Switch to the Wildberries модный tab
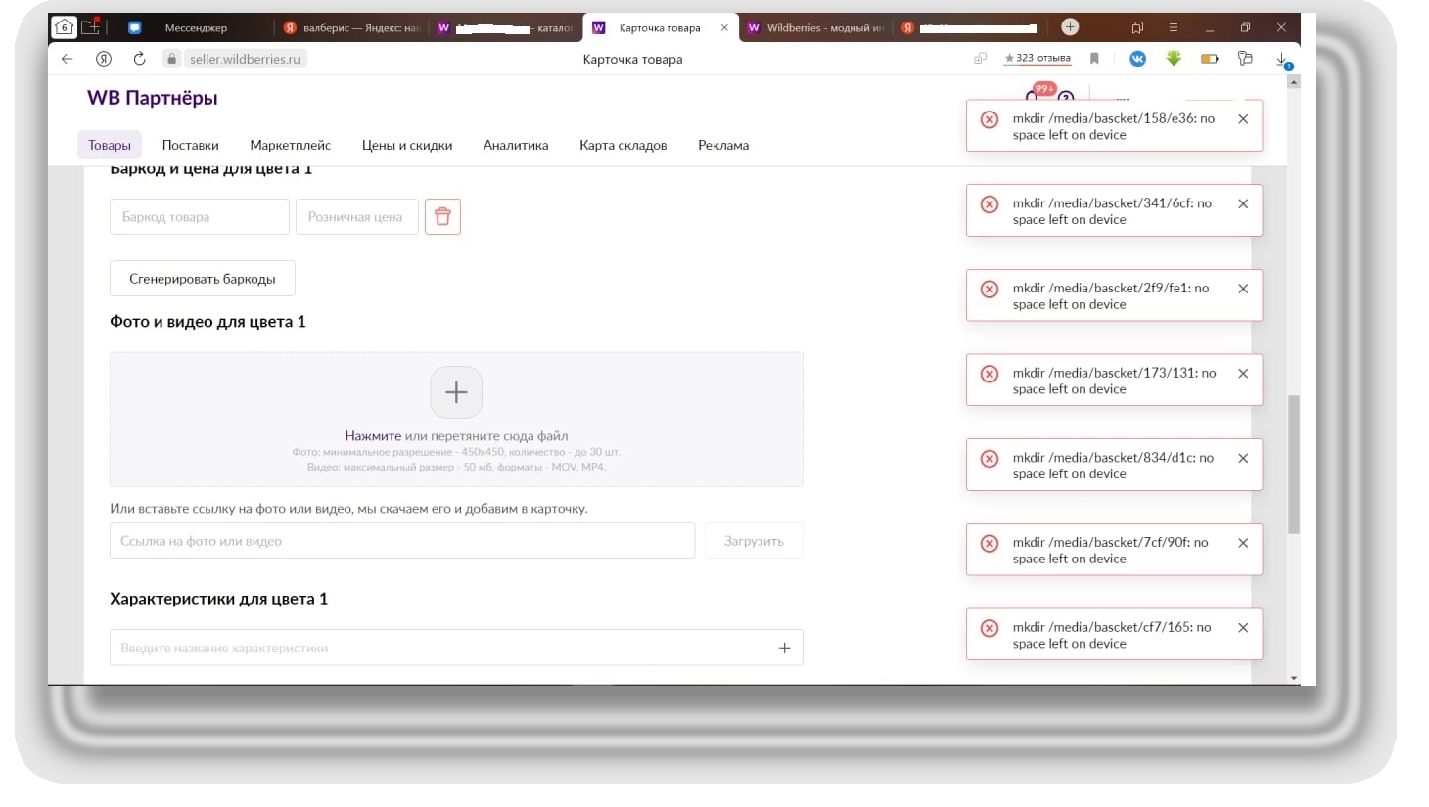Screen dimensions: 1429x807 (815, 27)
